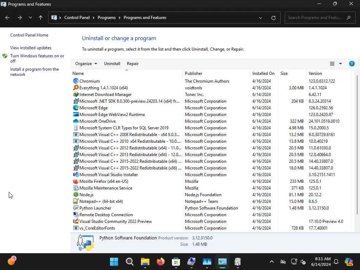Viewport: 360px width, 270px height.
Task: Open Turn Windows features on or off
Action: coord(37,58)
